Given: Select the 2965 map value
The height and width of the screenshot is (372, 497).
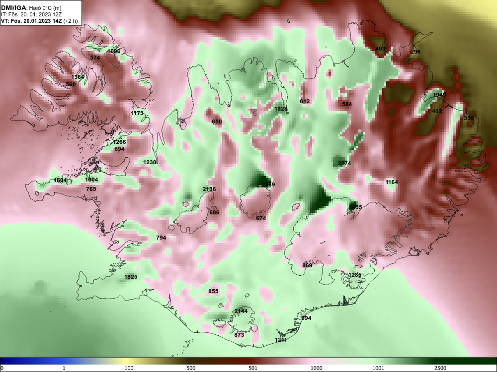Looking at the screenshot, I should (355, 207).
